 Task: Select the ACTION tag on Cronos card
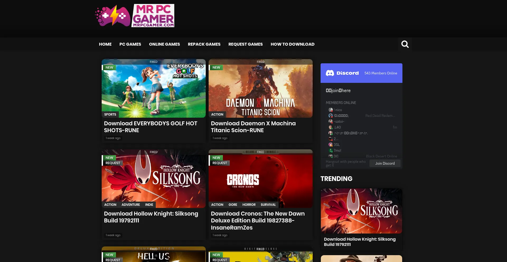tap(217, 205)
